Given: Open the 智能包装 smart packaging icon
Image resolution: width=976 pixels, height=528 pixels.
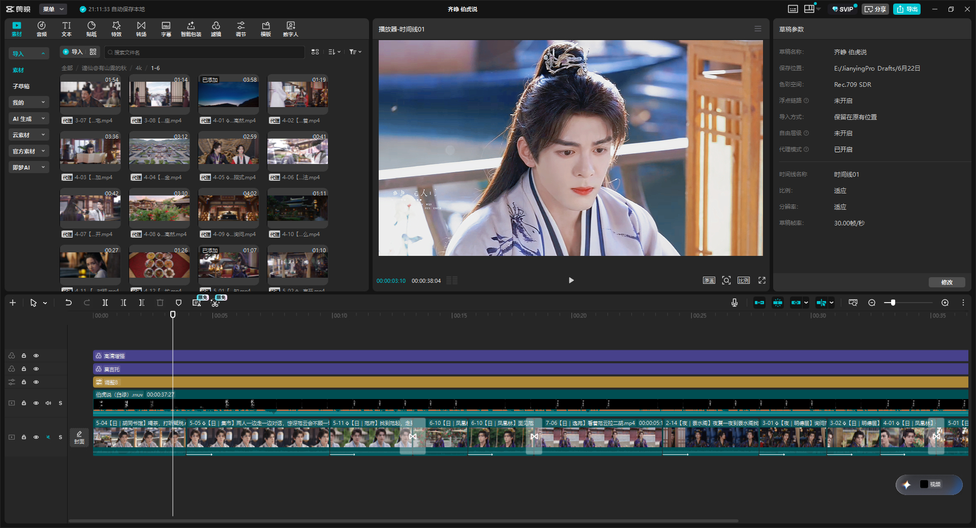Looking at the screenshot, I should point(191,29).
